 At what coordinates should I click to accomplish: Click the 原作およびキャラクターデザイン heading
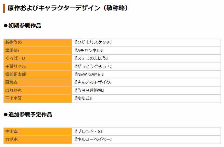[67, 8]
